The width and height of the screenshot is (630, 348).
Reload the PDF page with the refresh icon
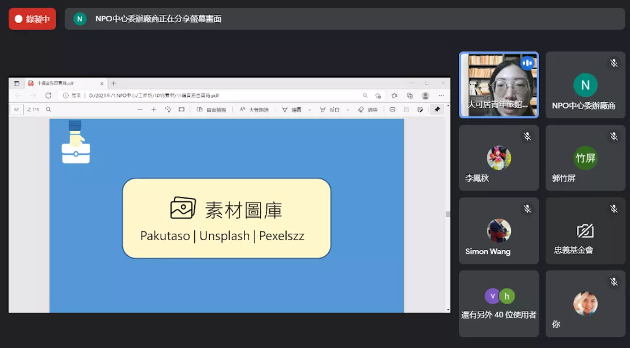[48, 96]
